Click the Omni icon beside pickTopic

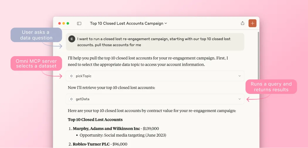[x=71, y=76]
